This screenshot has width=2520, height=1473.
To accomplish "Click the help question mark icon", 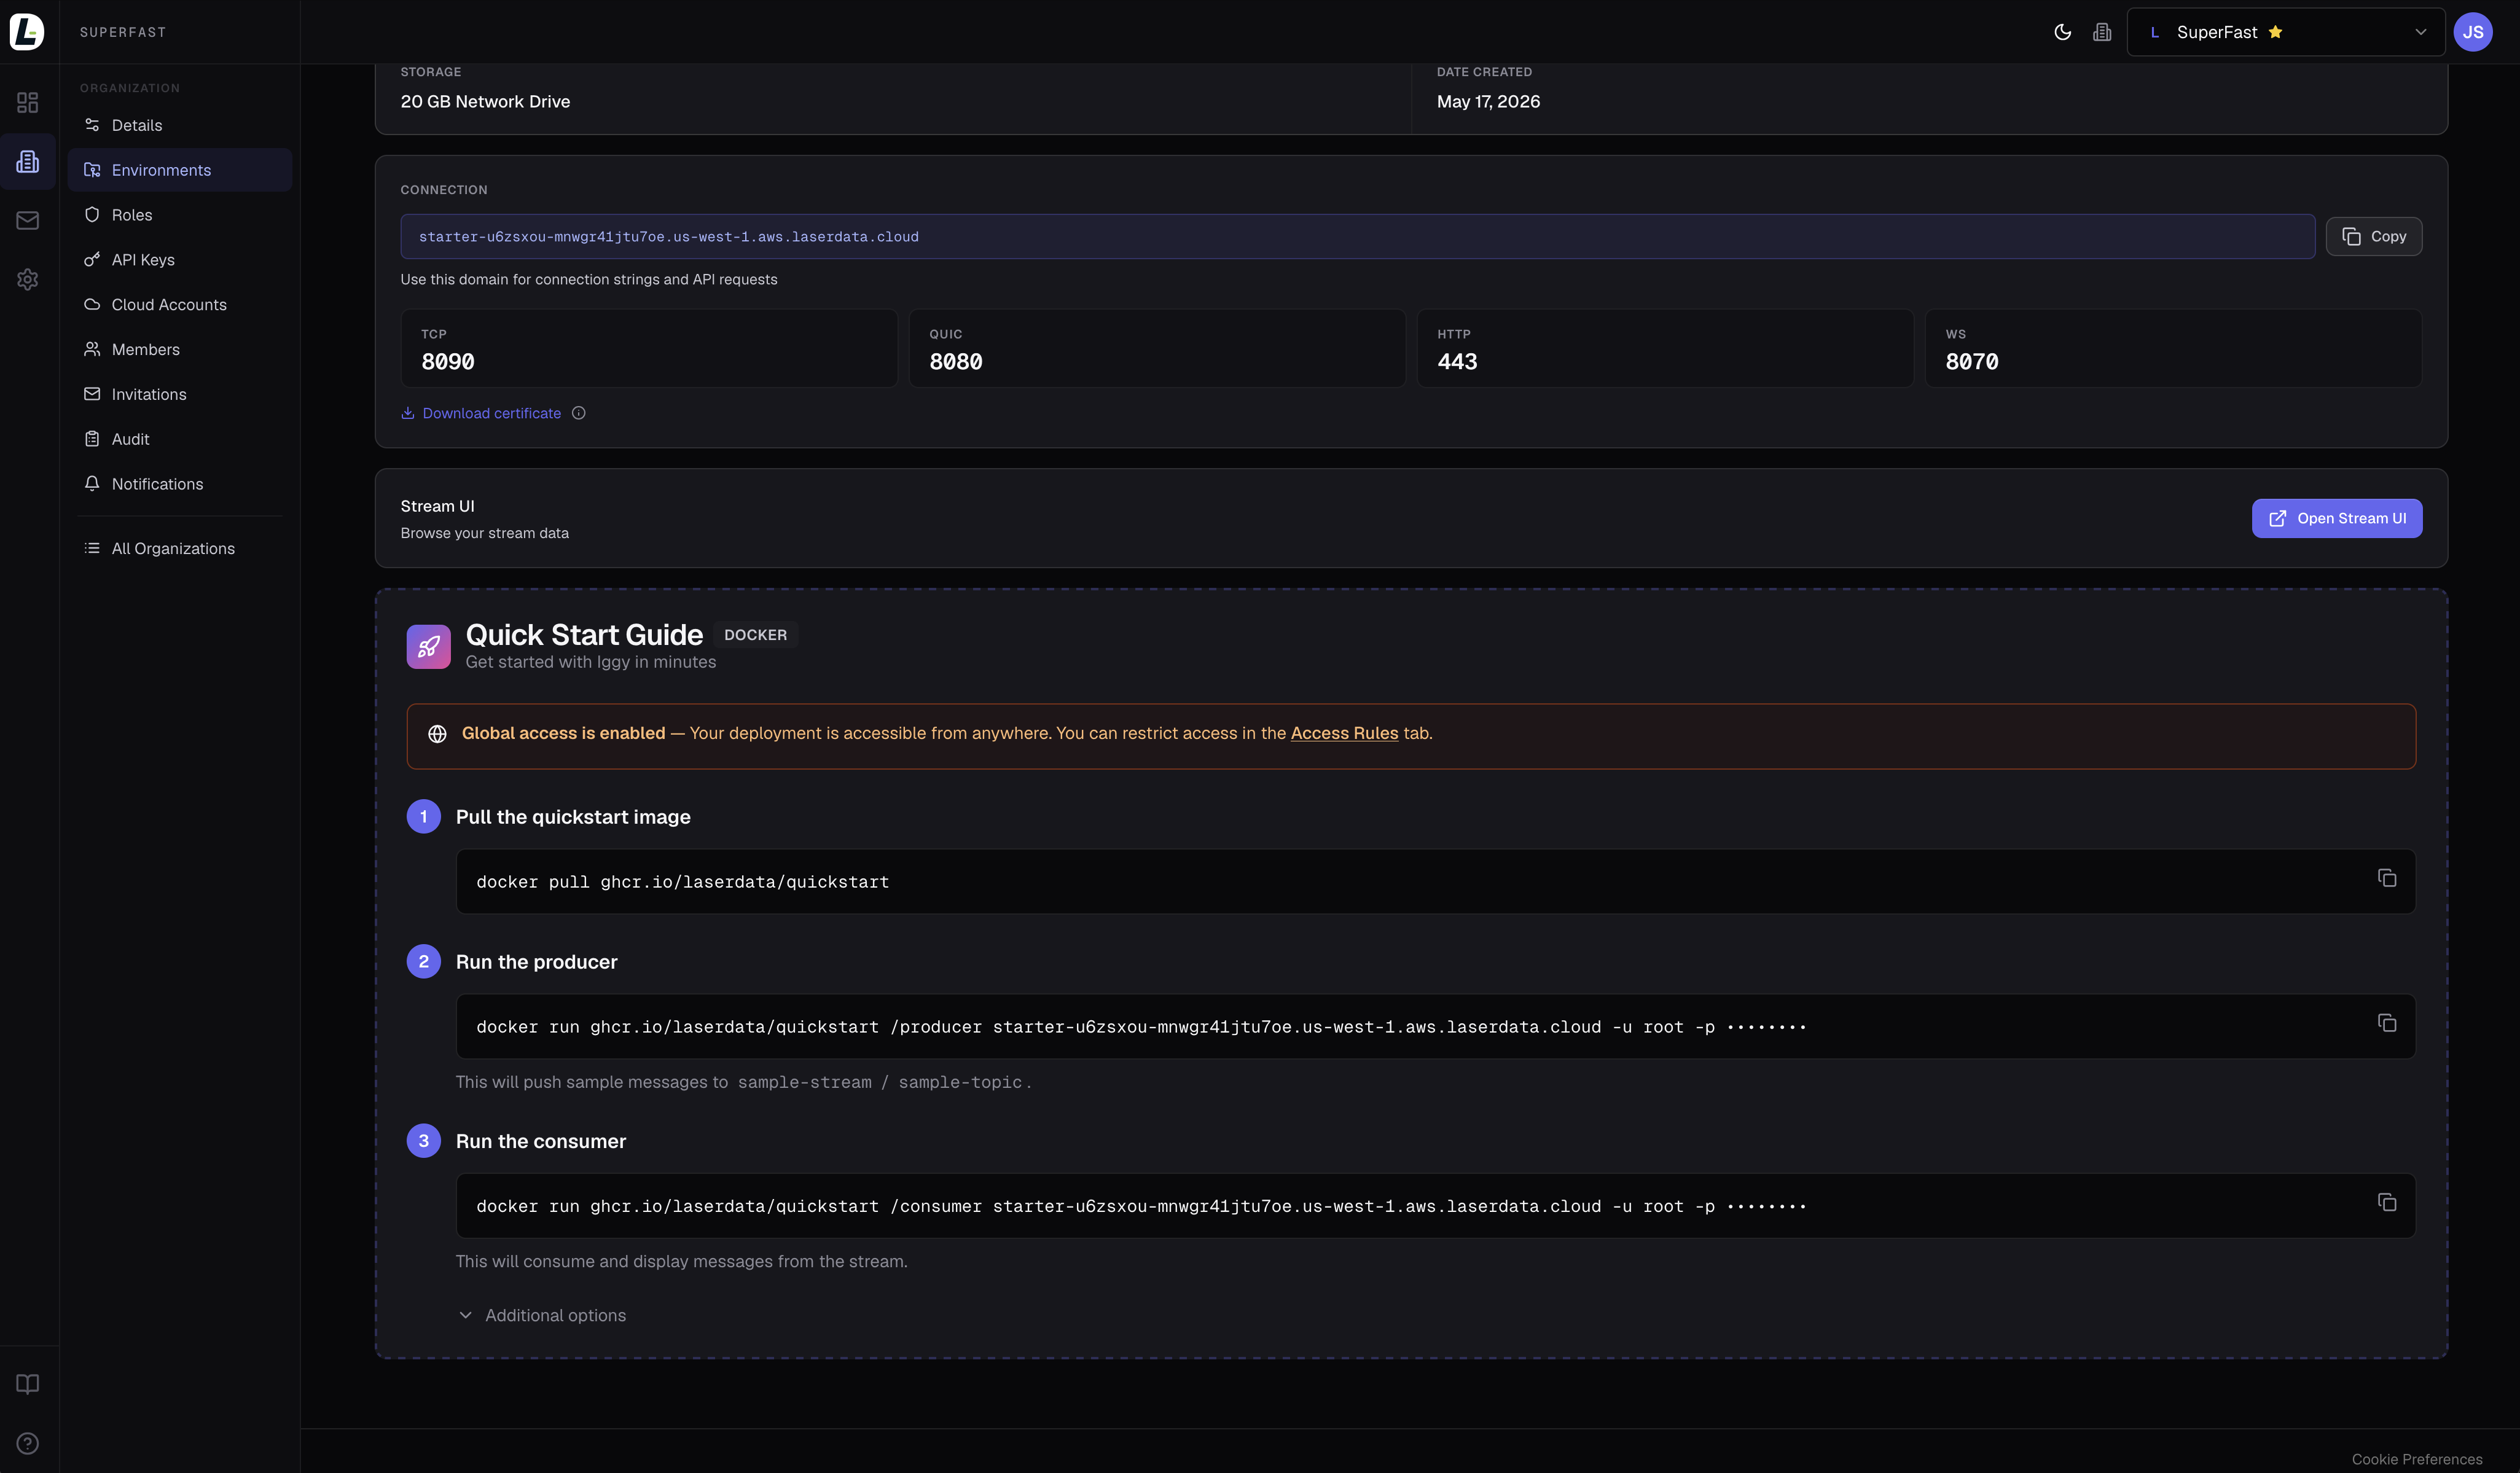I will point(28,1443).
